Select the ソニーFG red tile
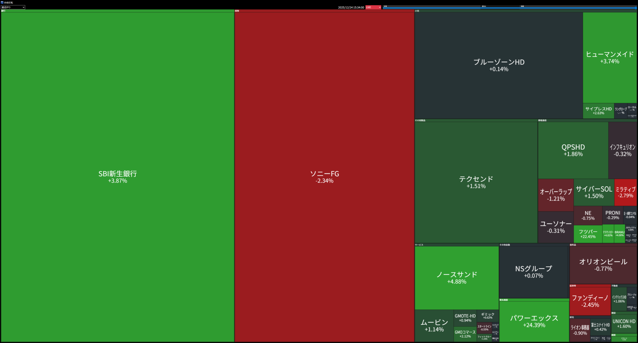 (324, 177)
